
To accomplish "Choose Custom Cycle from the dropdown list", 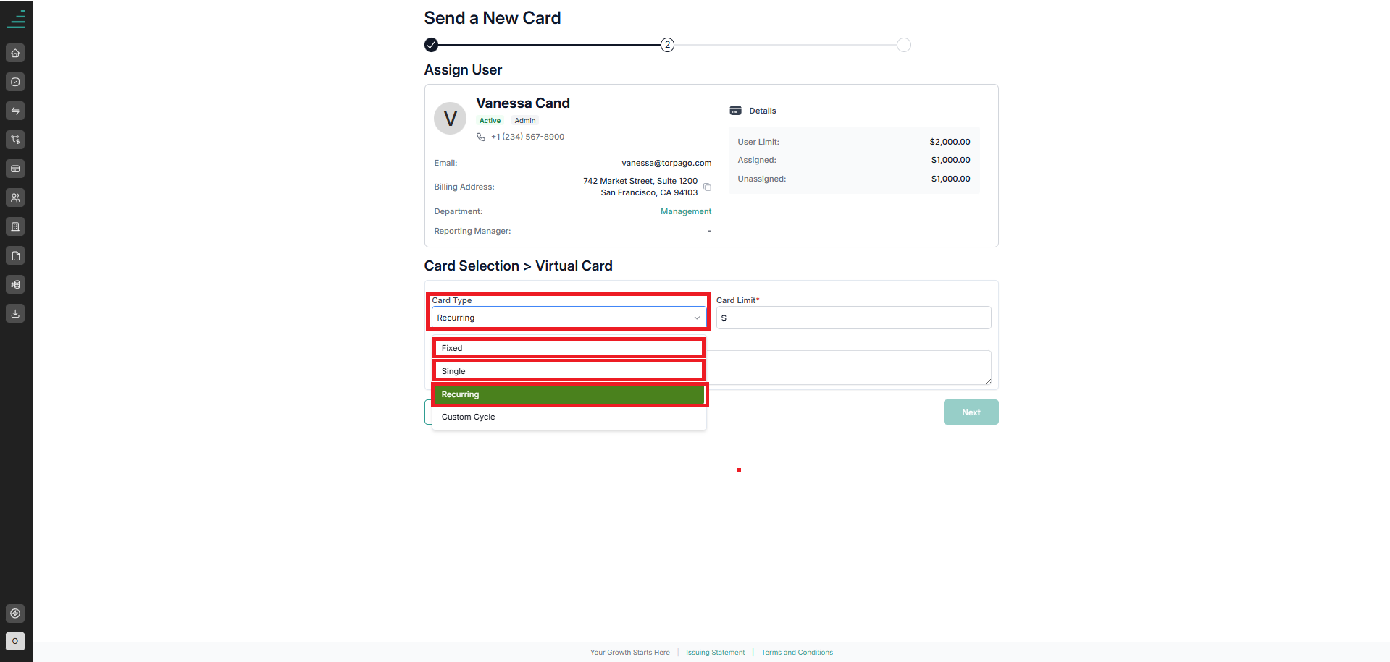I will coord(569,417).
